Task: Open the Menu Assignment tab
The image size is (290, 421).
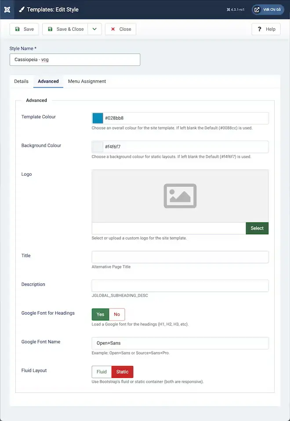Action: coord(87,81)
